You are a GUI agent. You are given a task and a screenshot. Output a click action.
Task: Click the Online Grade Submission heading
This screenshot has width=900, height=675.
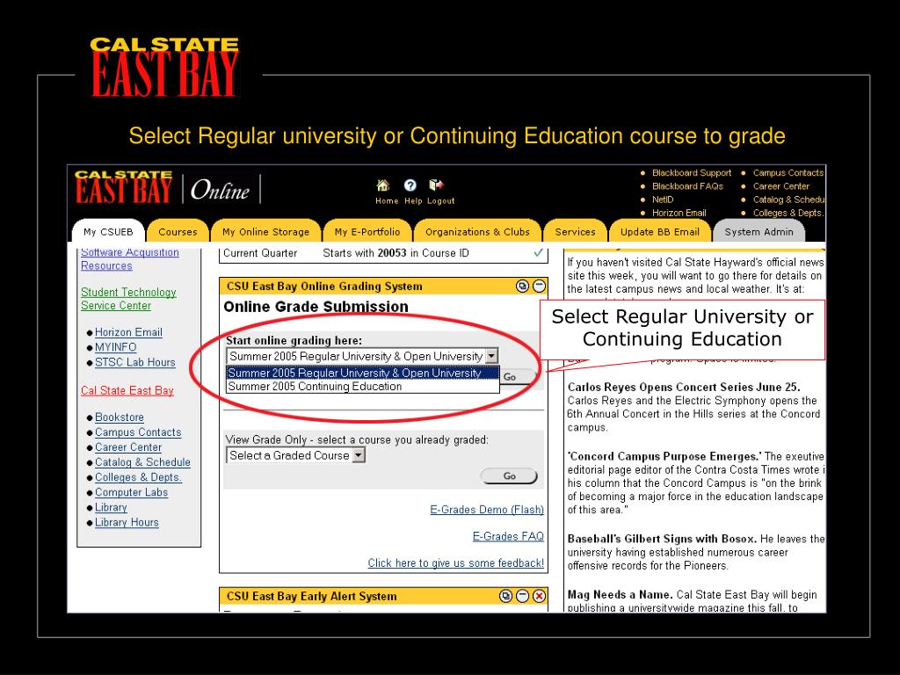point(316,307)
